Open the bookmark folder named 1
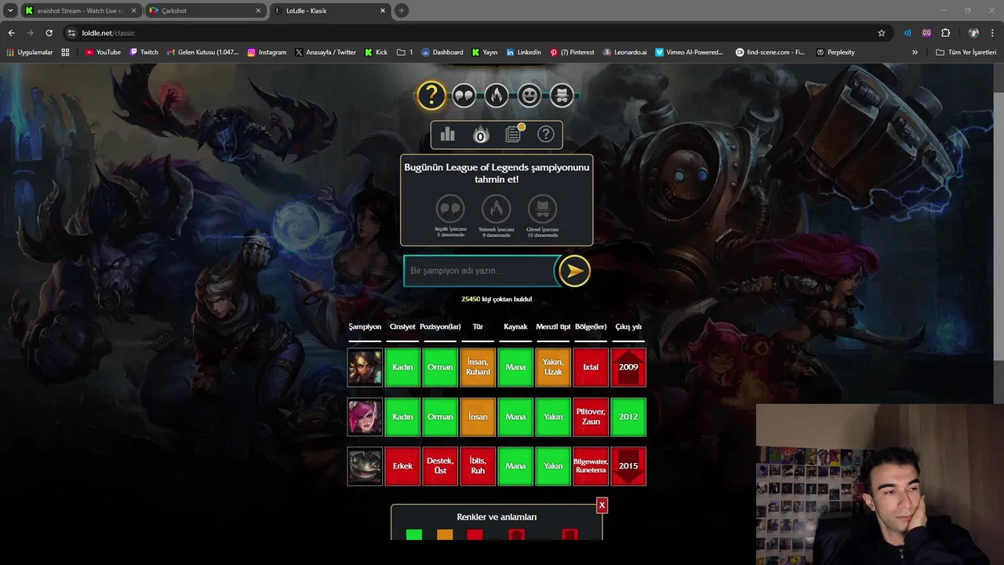The width and height of the screenshot is (1004, 565). click(x=405, y=53)
